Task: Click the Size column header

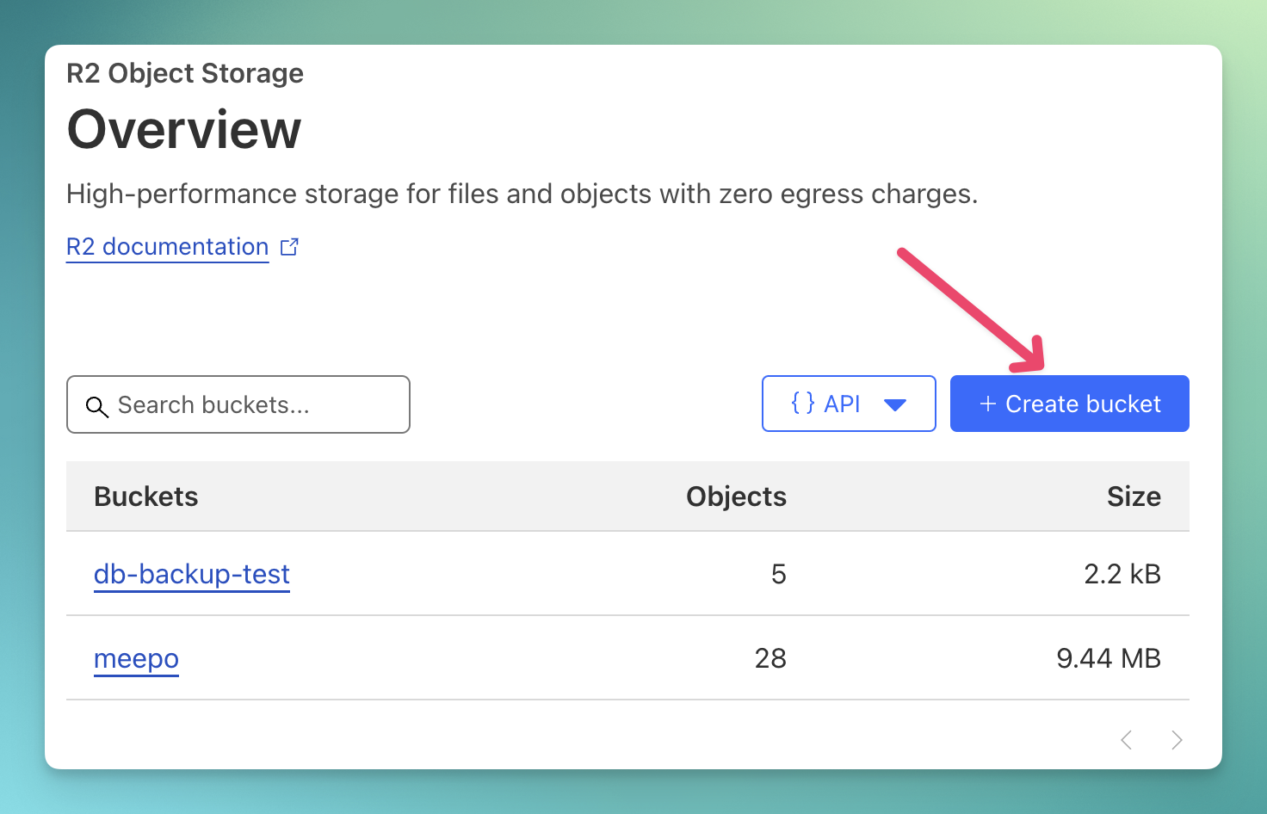Action: click(x=1134, y=496)
